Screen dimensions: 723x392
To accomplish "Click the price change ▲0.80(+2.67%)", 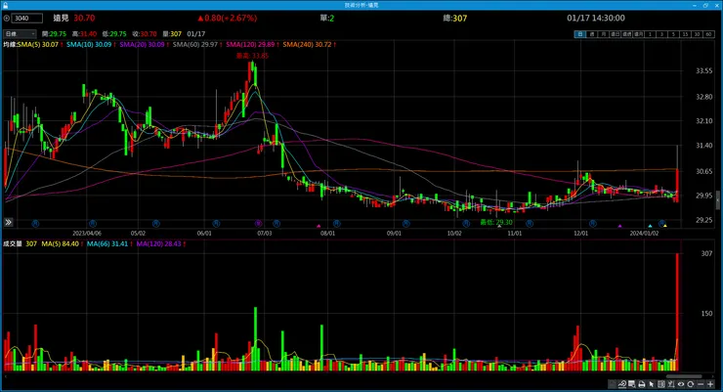I will pos(227,18).
